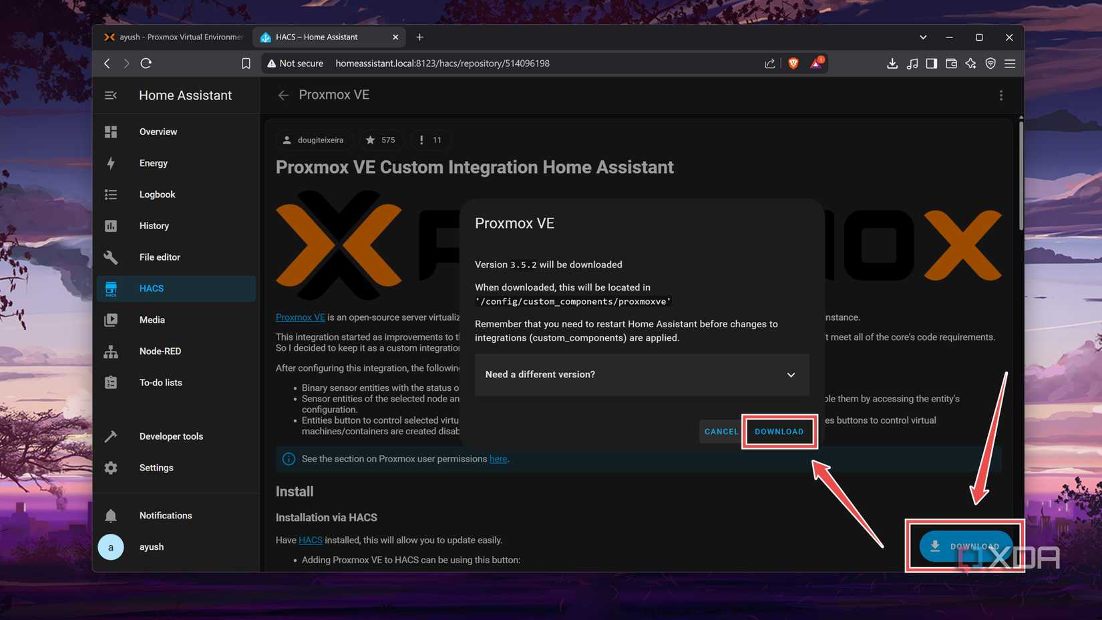
Task: Open the browser tab list dropdown
Action: (922, 37)
